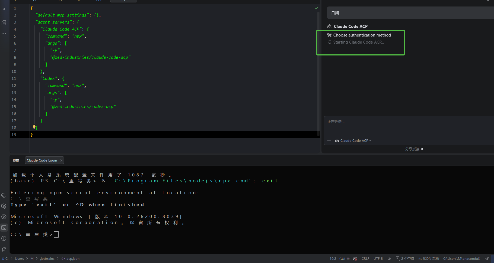Screen dimensions: 494x263
Task: Click "@zed-industries/codex-acp" text on line 15
Action: (83, 107)
